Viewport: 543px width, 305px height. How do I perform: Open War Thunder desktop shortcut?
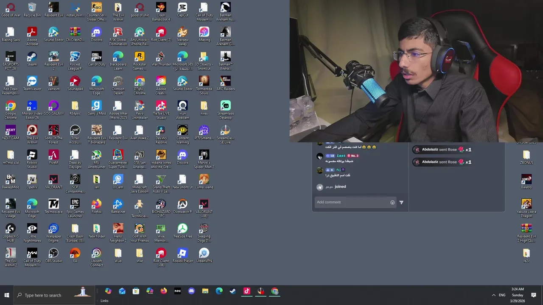tap(161, 59)
